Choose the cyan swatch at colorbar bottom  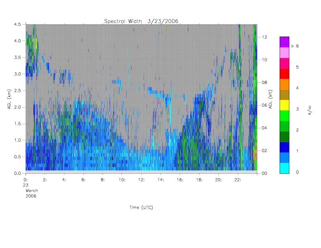[x=284, y=168]
